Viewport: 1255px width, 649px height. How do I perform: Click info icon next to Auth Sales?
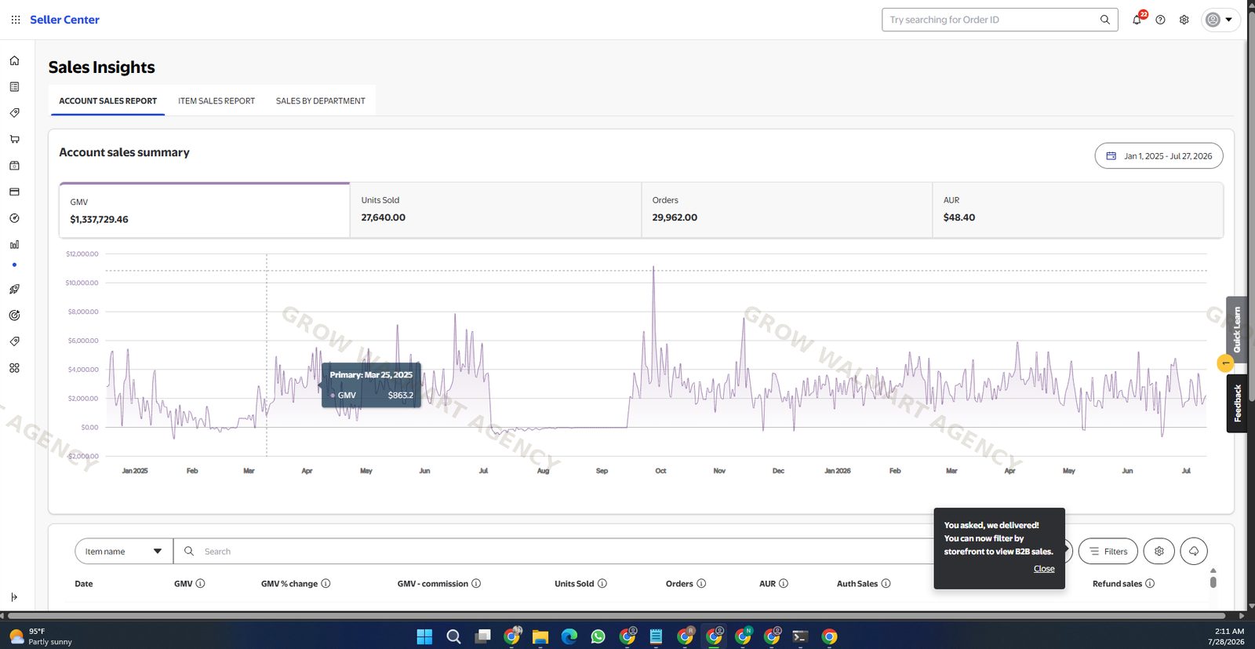tap(886, 584)
